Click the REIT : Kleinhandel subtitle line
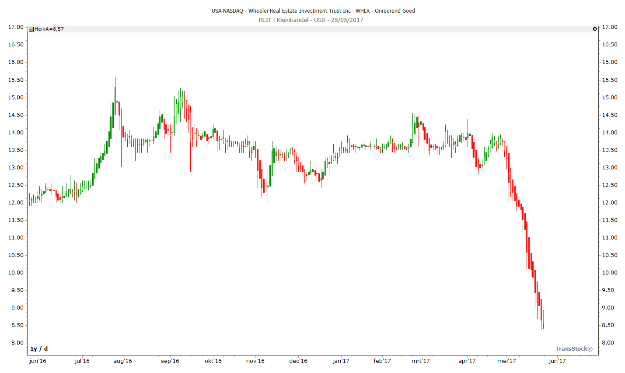This screenshot has width=625, height=373. (x=311, y=20)
